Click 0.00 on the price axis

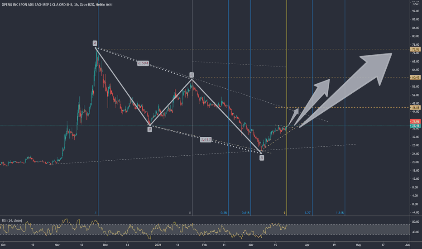[x=415, y=204]
